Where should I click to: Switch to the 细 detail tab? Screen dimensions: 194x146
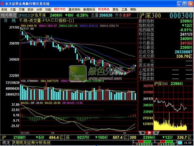pos(142,133)
